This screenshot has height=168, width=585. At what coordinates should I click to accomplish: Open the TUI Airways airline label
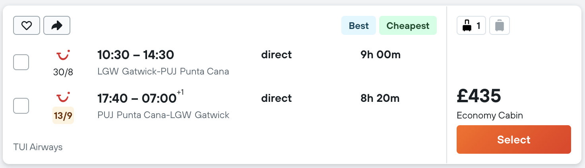(38, 147)
